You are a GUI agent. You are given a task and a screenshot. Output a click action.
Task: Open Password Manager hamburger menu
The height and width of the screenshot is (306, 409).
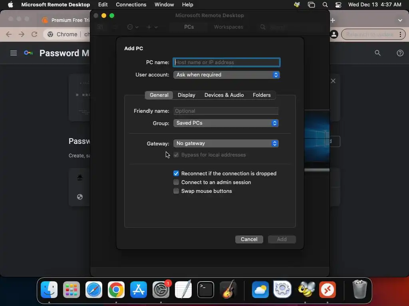coord(14,53)
